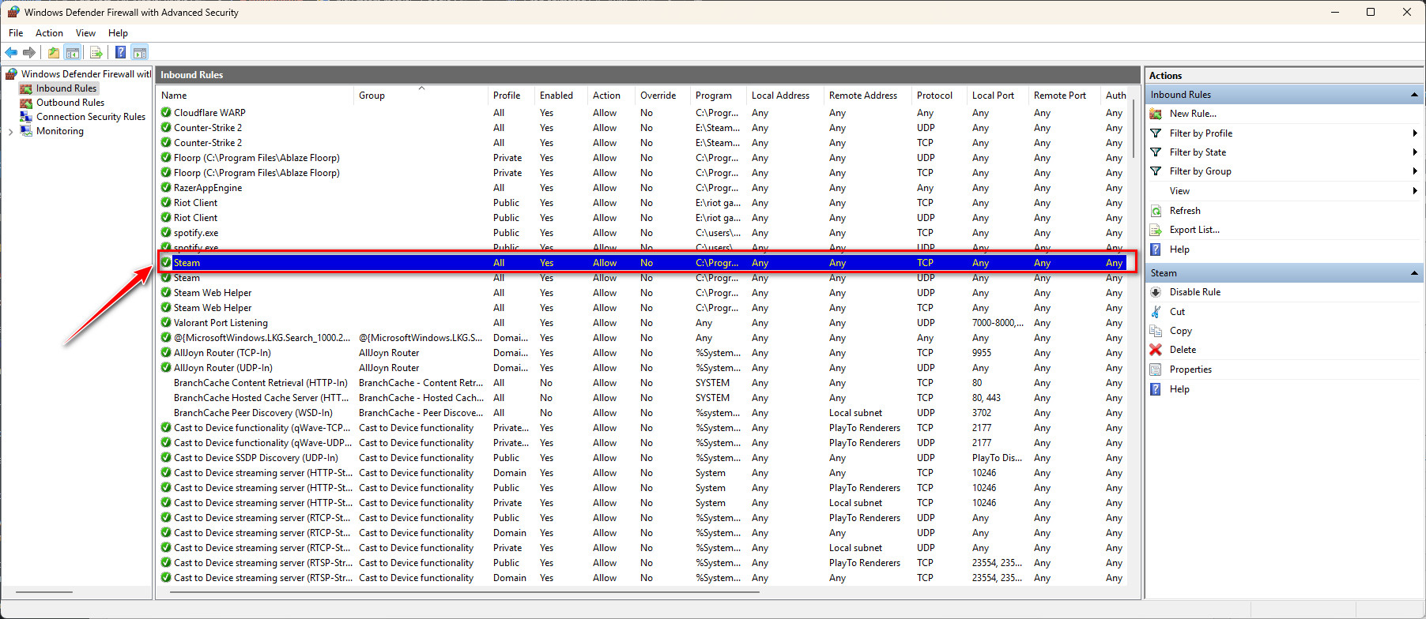Select the Monitoring node in the tree
Screen dimensions: 1426x619
click(60, 131)
